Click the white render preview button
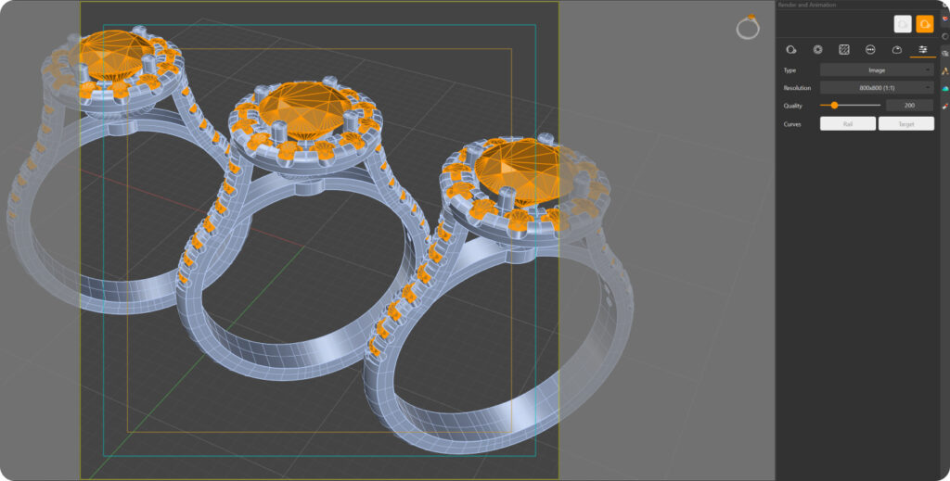The height and width of the screenshot is (481, 950). point(903,25)
